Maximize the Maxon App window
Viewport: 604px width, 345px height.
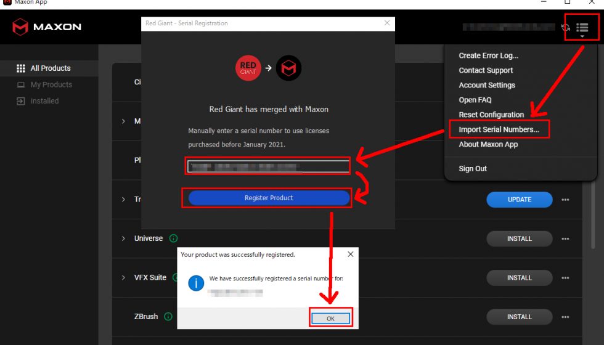[x=568, y=2]
